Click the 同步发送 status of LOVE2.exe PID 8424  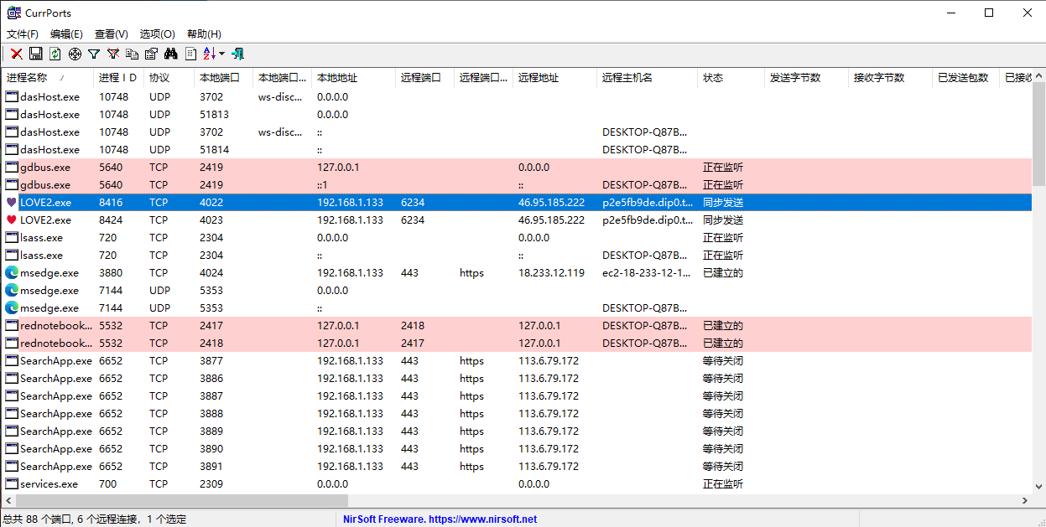coord(723,220)
